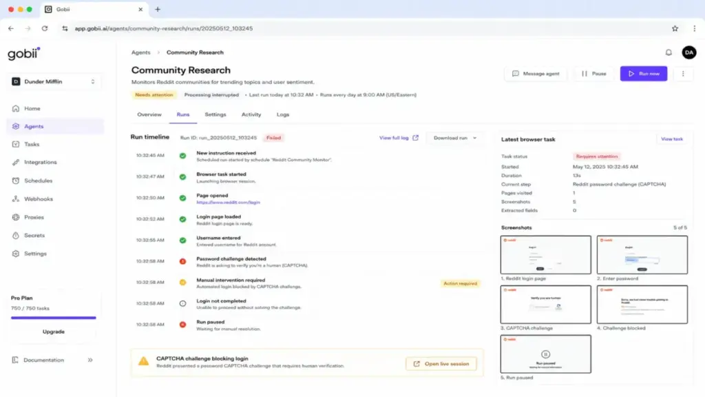The width and height of the screenshot is (705, 397).
Task: Click Run now button
Action: [644, 74]
